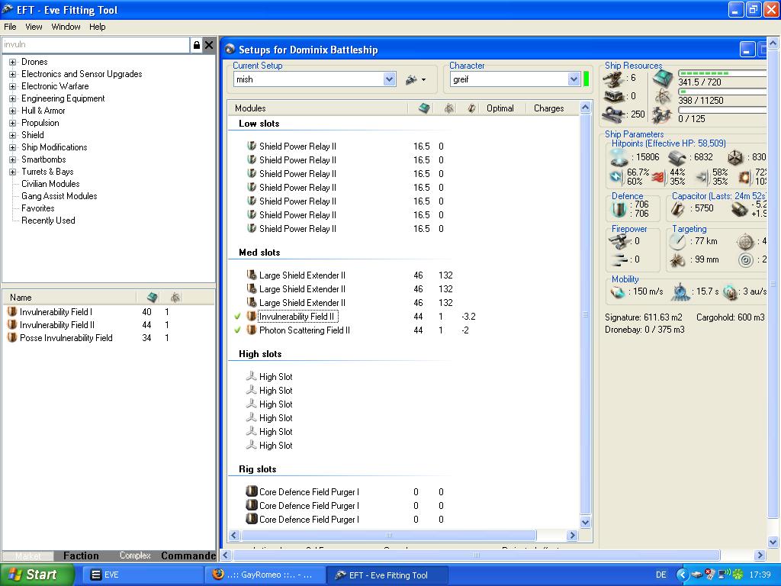Expand the Drones tree node
The height and width of the screenshot is (586, 781).
pos(13,63)
